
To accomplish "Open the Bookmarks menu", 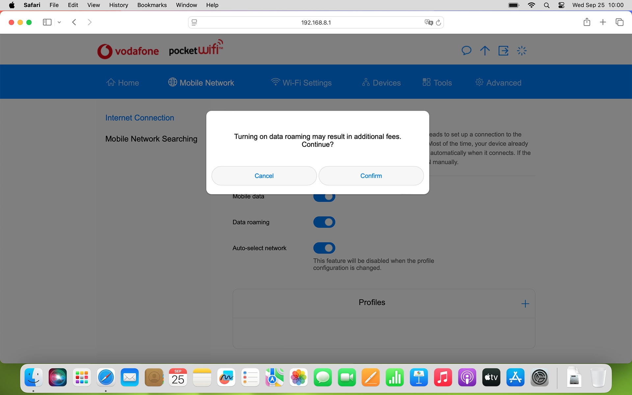I will 152,5.
